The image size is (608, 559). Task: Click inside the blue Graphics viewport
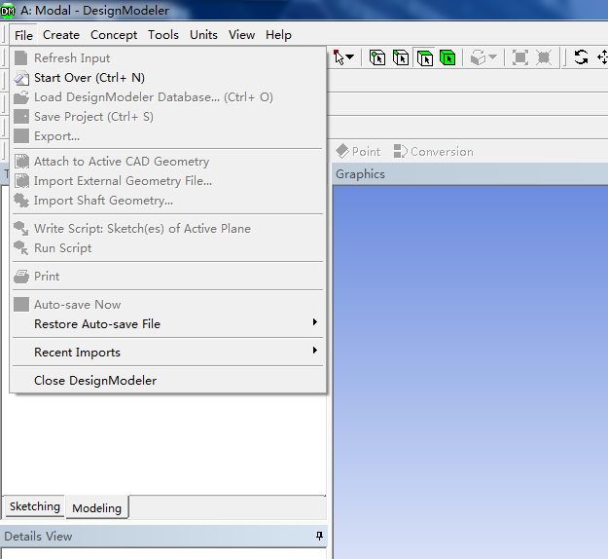click(x=470, y=373)
